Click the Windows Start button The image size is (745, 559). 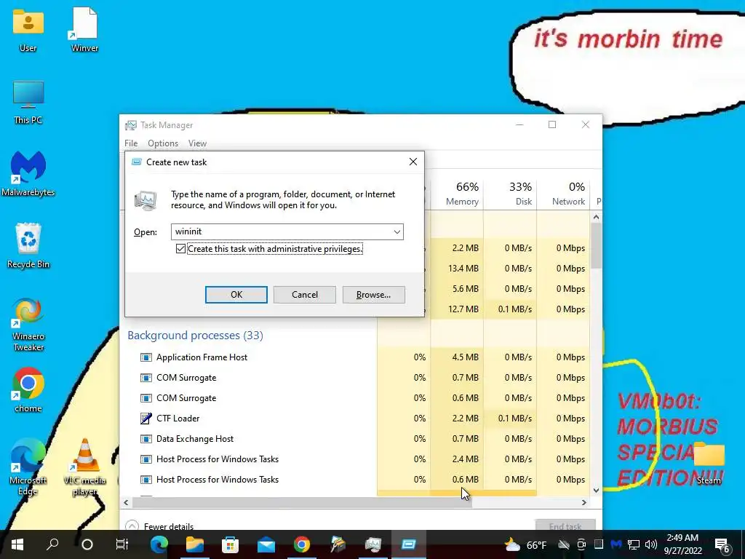17,544
